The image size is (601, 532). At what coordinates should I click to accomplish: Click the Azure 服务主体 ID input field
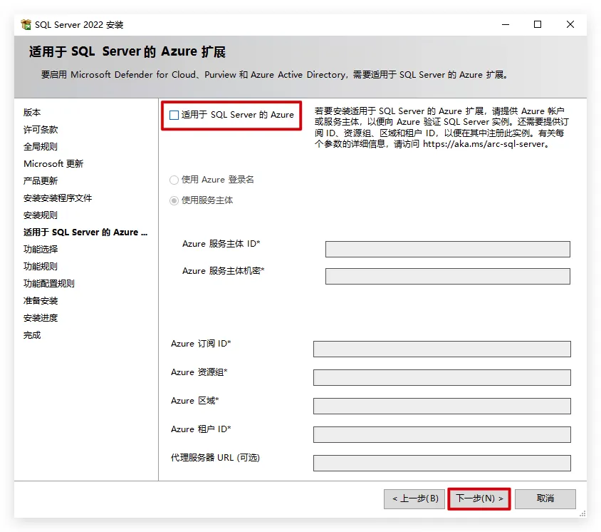(447, 249)
